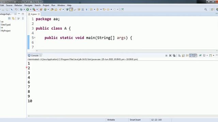The image size is (218, 122).
Task: Open the Open Console dropdown arrow
Action: tap(214, 56)
